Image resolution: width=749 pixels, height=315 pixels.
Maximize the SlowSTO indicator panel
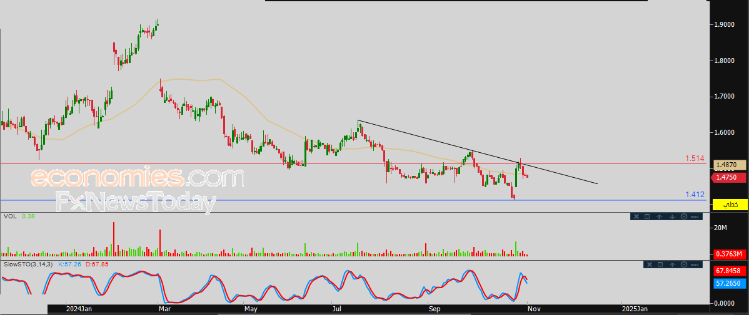pos(660,264)
